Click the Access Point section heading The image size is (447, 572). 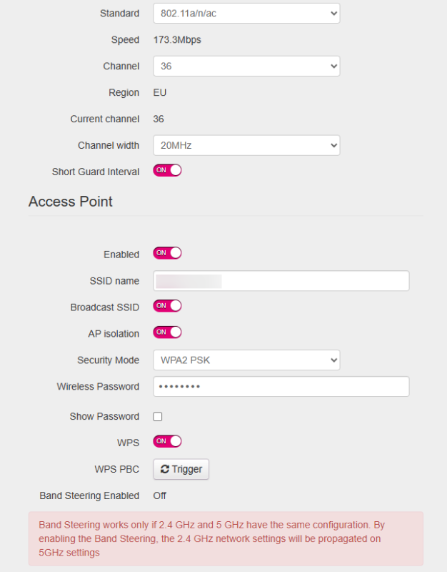[71, 202]
